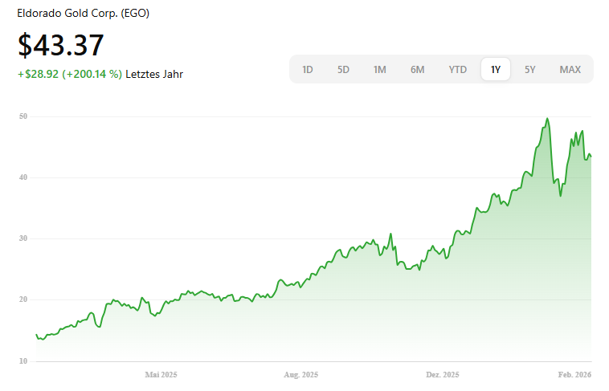Select the 1Y range tab
This screenshot has height=391, width=609.
[x=495, y=70]
